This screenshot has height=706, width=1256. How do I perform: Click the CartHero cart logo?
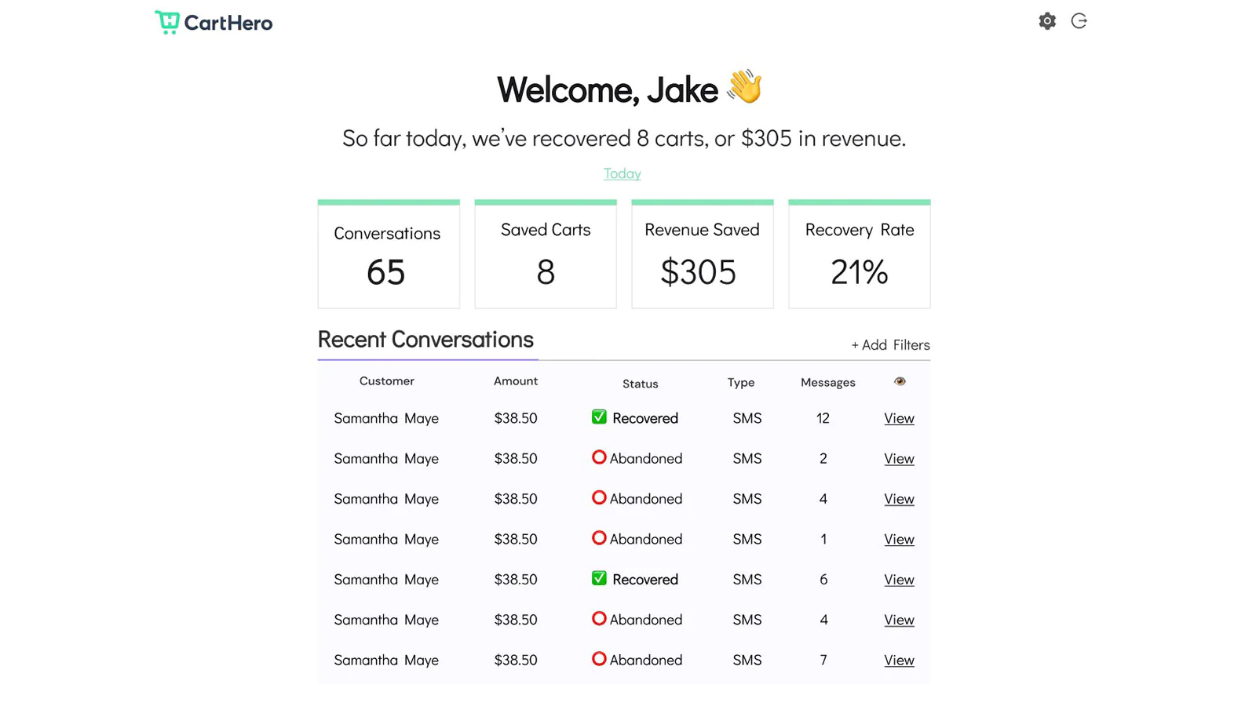pyautogui.click(x=167, y=22)
